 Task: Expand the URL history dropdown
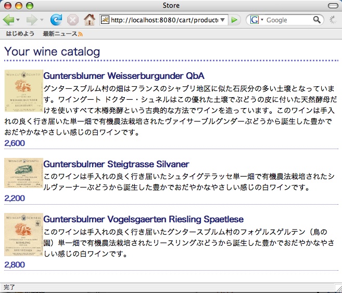[223, 20]
